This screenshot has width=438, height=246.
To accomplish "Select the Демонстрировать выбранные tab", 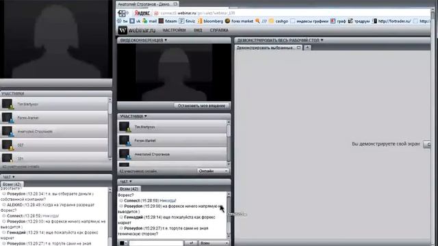I will [268, 48].
